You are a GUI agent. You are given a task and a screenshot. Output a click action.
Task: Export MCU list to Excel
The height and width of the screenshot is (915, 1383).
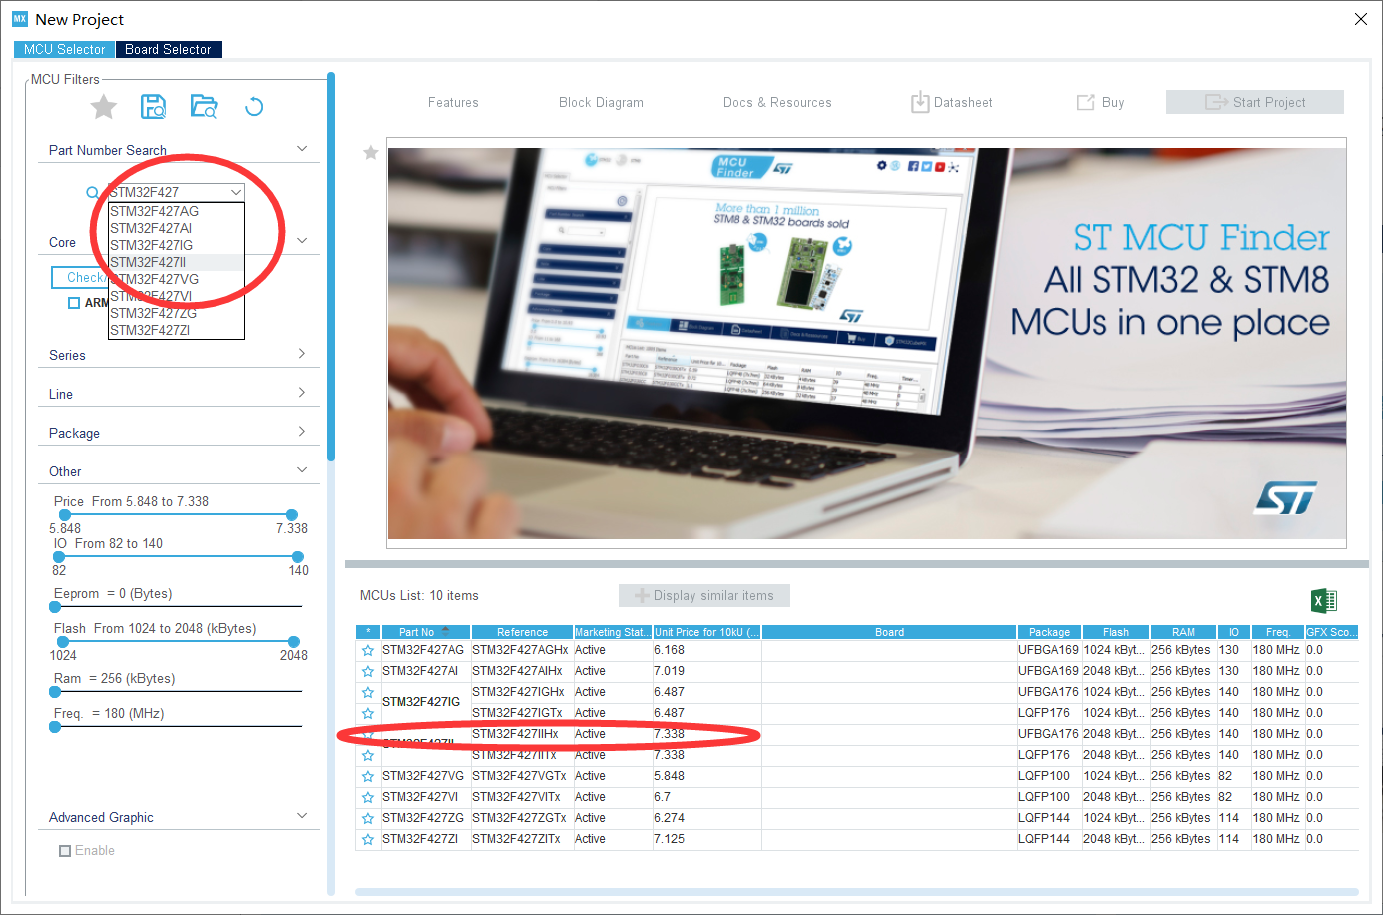1324,600
